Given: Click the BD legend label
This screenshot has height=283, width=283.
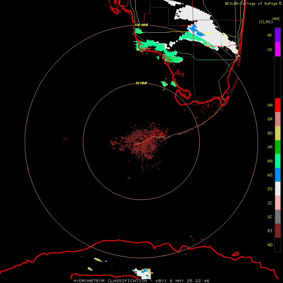Looking at the screenshot, I should (270, 133).
